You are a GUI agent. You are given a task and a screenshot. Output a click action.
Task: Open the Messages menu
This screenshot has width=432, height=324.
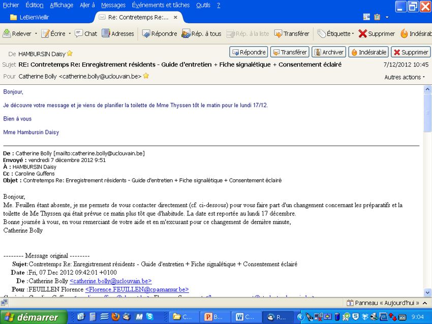pos(113,5)
